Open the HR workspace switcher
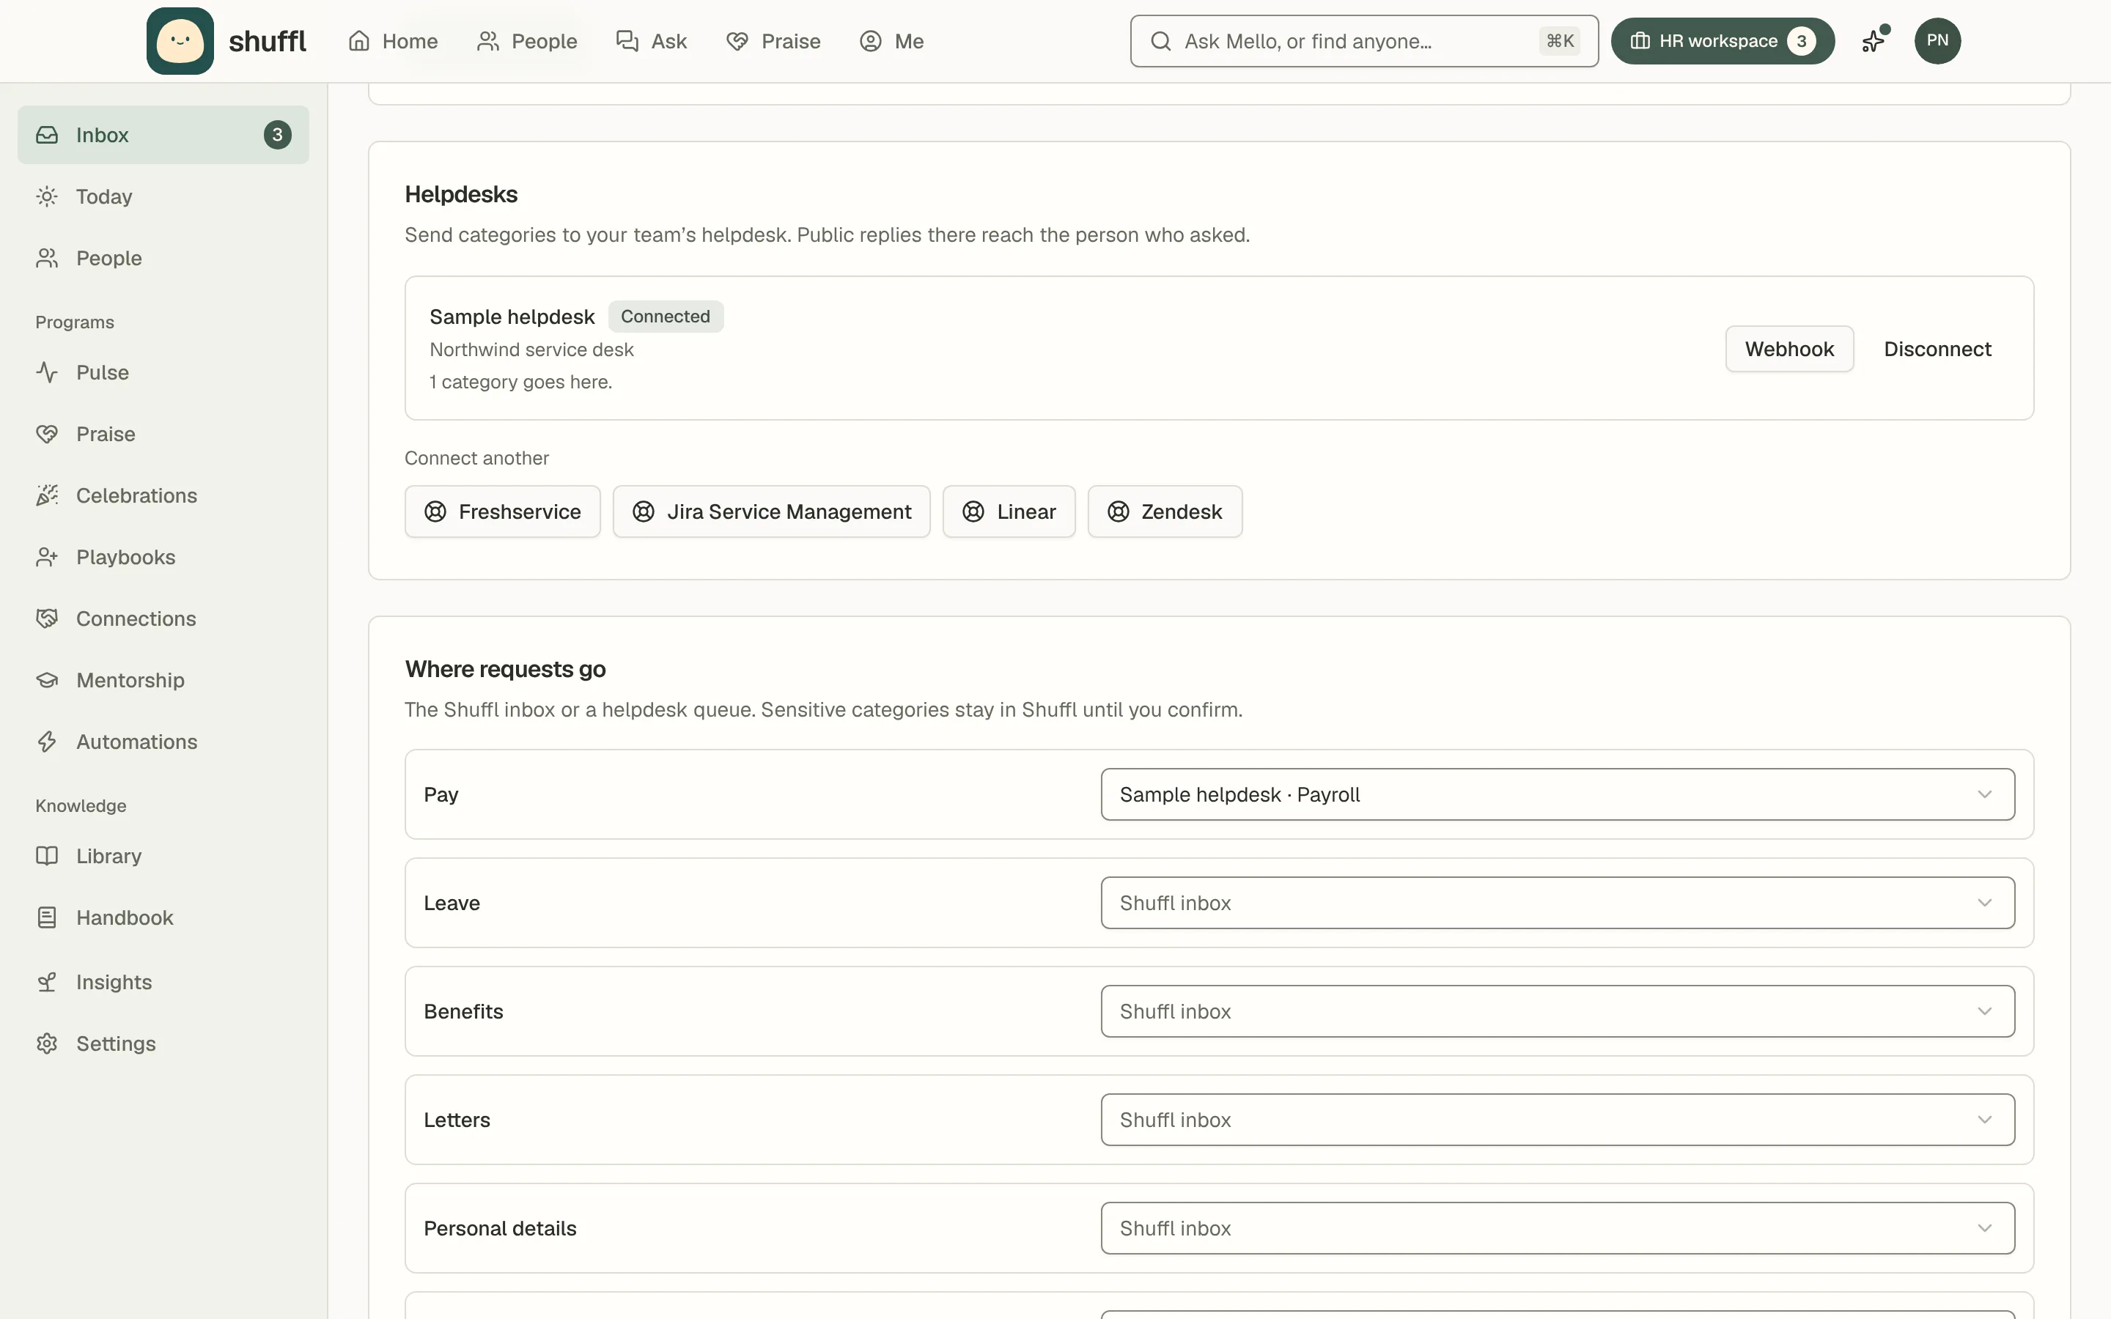This screenshot has width=2111, height=1319. 1722,41
